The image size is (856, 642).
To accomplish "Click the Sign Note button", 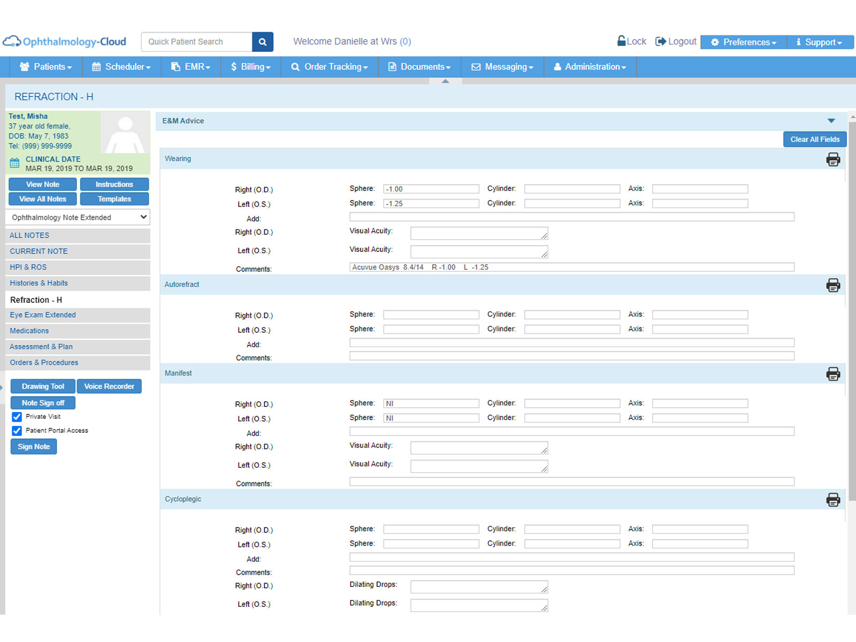I will click(x=34, y=447).
